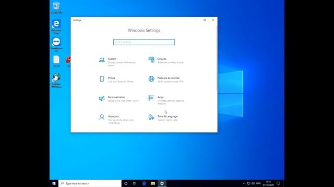Open the Accounts person icon
The height and width of the screenshot is (187, 334).
[x=102, y=117]
